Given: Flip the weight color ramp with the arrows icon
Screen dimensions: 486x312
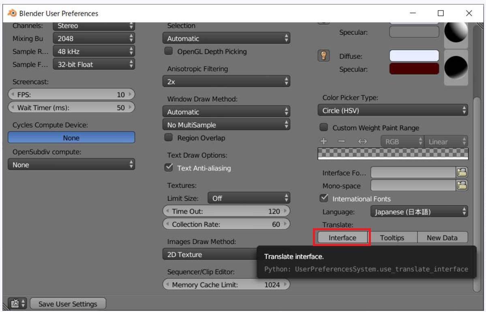Looking at the screenshot, I should [362, 142].
